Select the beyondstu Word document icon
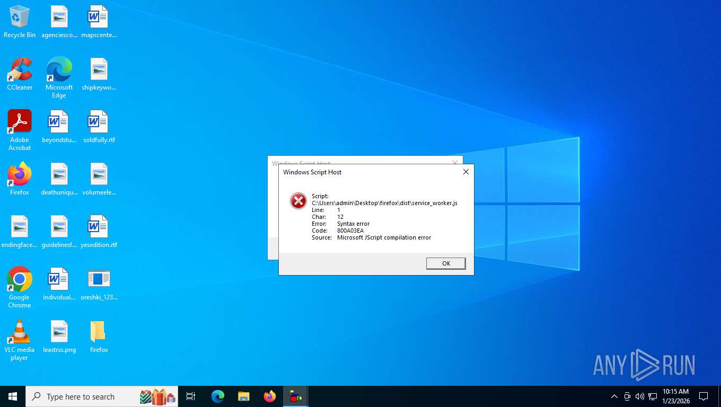The image size is (721, 407). 59,127
